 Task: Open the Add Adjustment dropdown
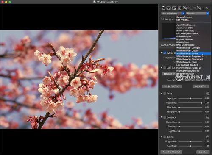click(x=173, y=13)
